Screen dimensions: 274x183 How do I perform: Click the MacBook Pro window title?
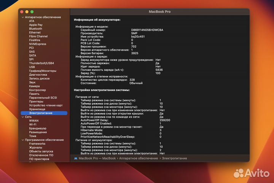point(160,12)
